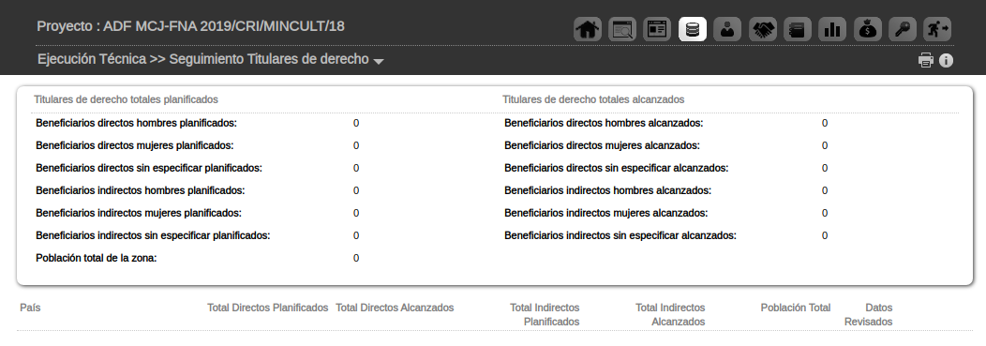
Task: Go to the home icon
Action: (588, 30)
